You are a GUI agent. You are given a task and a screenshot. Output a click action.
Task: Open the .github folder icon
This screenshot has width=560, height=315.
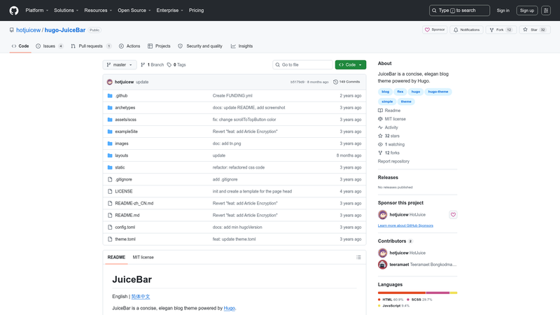[x=110, y=96]
